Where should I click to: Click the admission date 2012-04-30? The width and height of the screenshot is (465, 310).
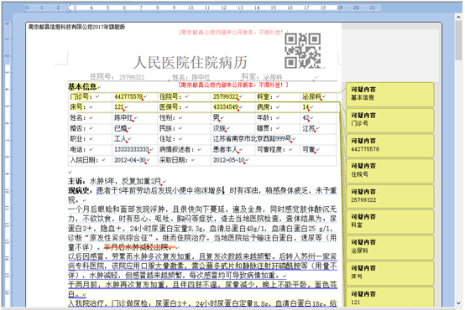(x=130, y=160)
